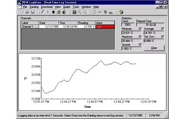Click the Time column header

tap(68, 23)
